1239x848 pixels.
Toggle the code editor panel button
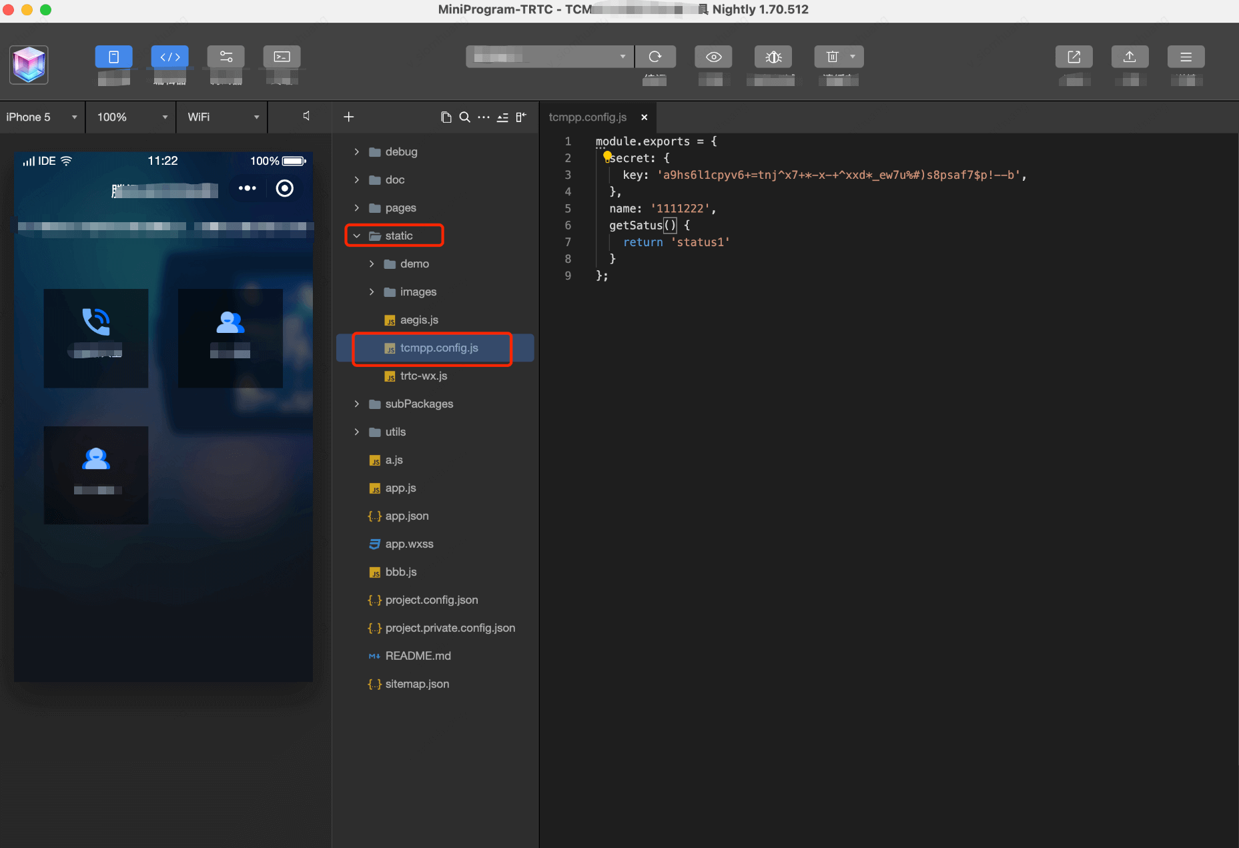click(169, 57)
